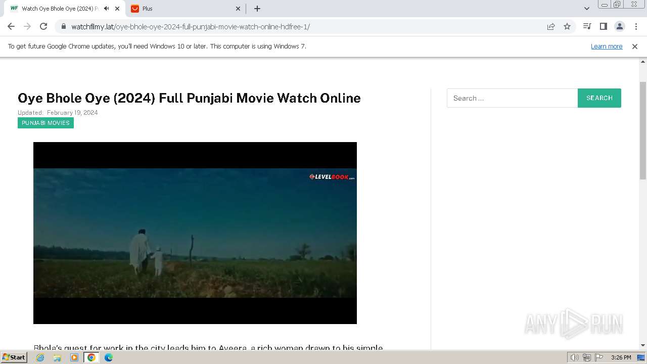647x364 pixels.
Task: Click the Search input field
Action: (x=512, y=98)
